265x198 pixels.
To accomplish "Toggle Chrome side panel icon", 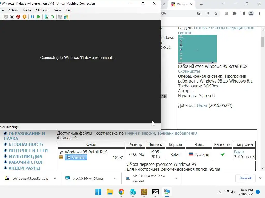I will coord(243,13).
